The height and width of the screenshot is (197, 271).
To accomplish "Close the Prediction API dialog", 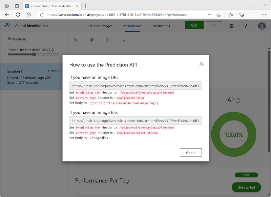I will 202,64.
